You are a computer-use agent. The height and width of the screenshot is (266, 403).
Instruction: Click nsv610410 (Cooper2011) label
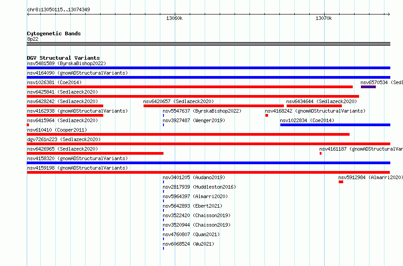[x=57, y=130]
